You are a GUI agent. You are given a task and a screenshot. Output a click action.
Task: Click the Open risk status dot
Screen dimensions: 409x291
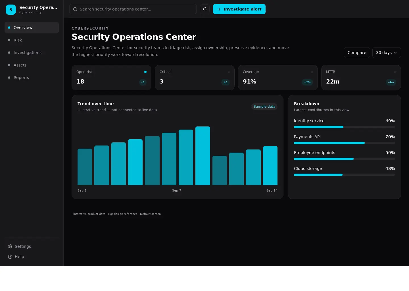click(145, 72)
